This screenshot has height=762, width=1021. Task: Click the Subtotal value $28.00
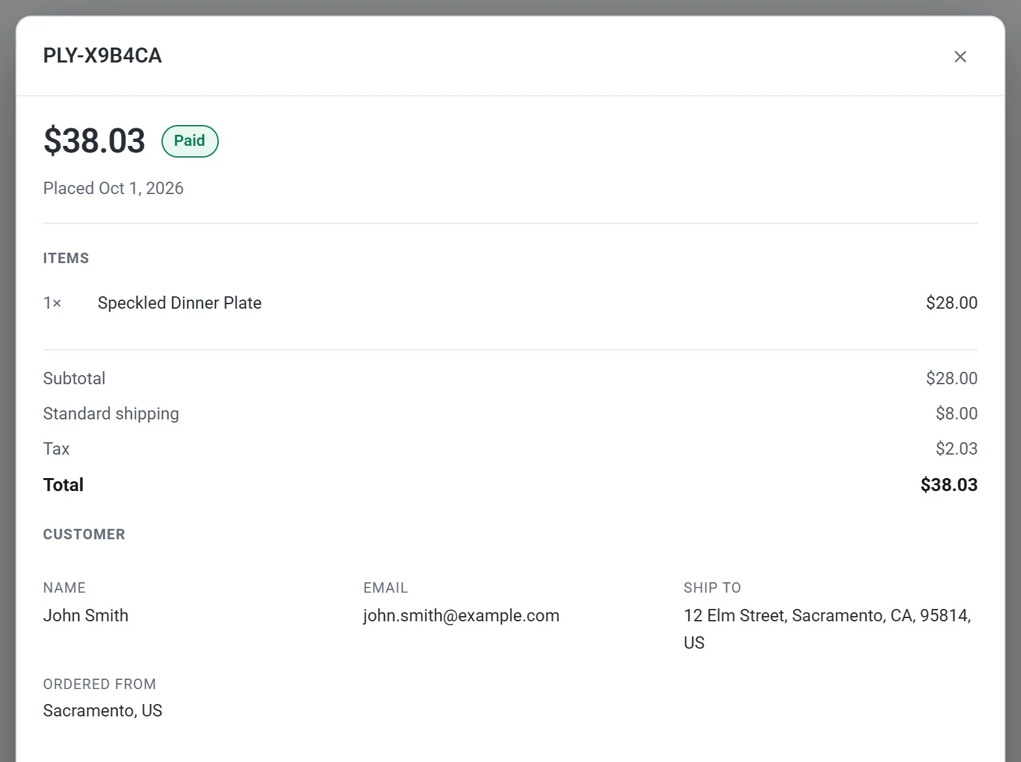[x=951, y=378]
